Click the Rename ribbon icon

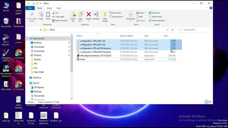pos(96,16)
